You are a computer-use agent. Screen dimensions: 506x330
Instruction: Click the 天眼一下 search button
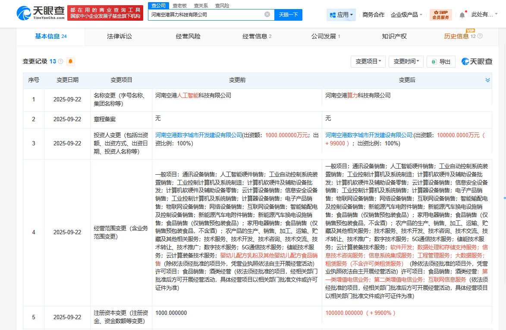click(288, 14)
